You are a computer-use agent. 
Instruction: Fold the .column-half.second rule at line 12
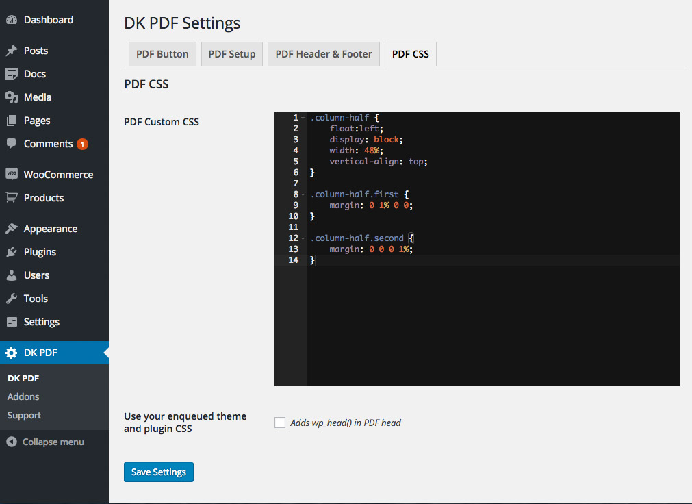click(303, 238)
